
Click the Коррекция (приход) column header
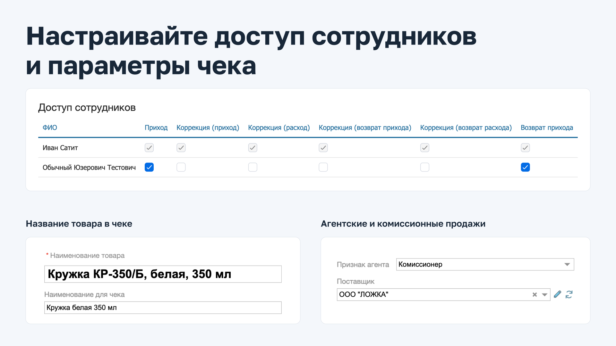point(208,128)
